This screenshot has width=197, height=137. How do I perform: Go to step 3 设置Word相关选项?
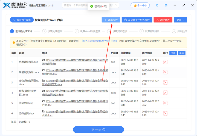[x=88, y=31]
